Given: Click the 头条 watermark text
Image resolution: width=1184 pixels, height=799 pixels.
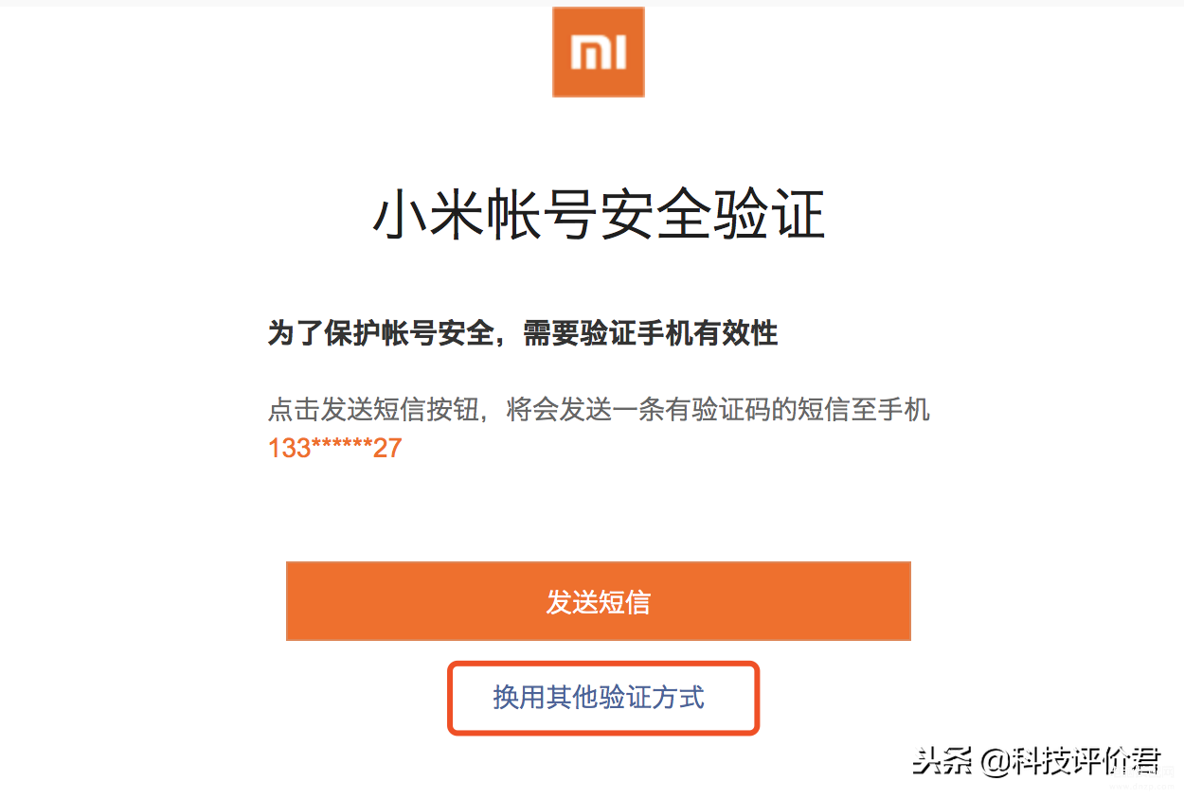Looking at the screenshot, I should tap(942, 761).
